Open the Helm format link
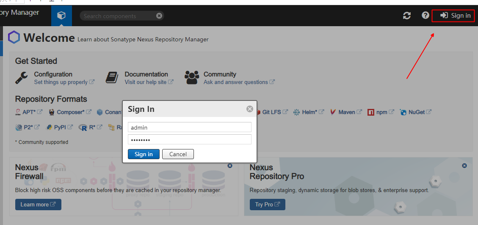The width and height of the screenshot is (478, 225). [313, 112]
